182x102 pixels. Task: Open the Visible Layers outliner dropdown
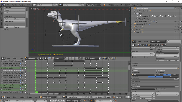158,41
